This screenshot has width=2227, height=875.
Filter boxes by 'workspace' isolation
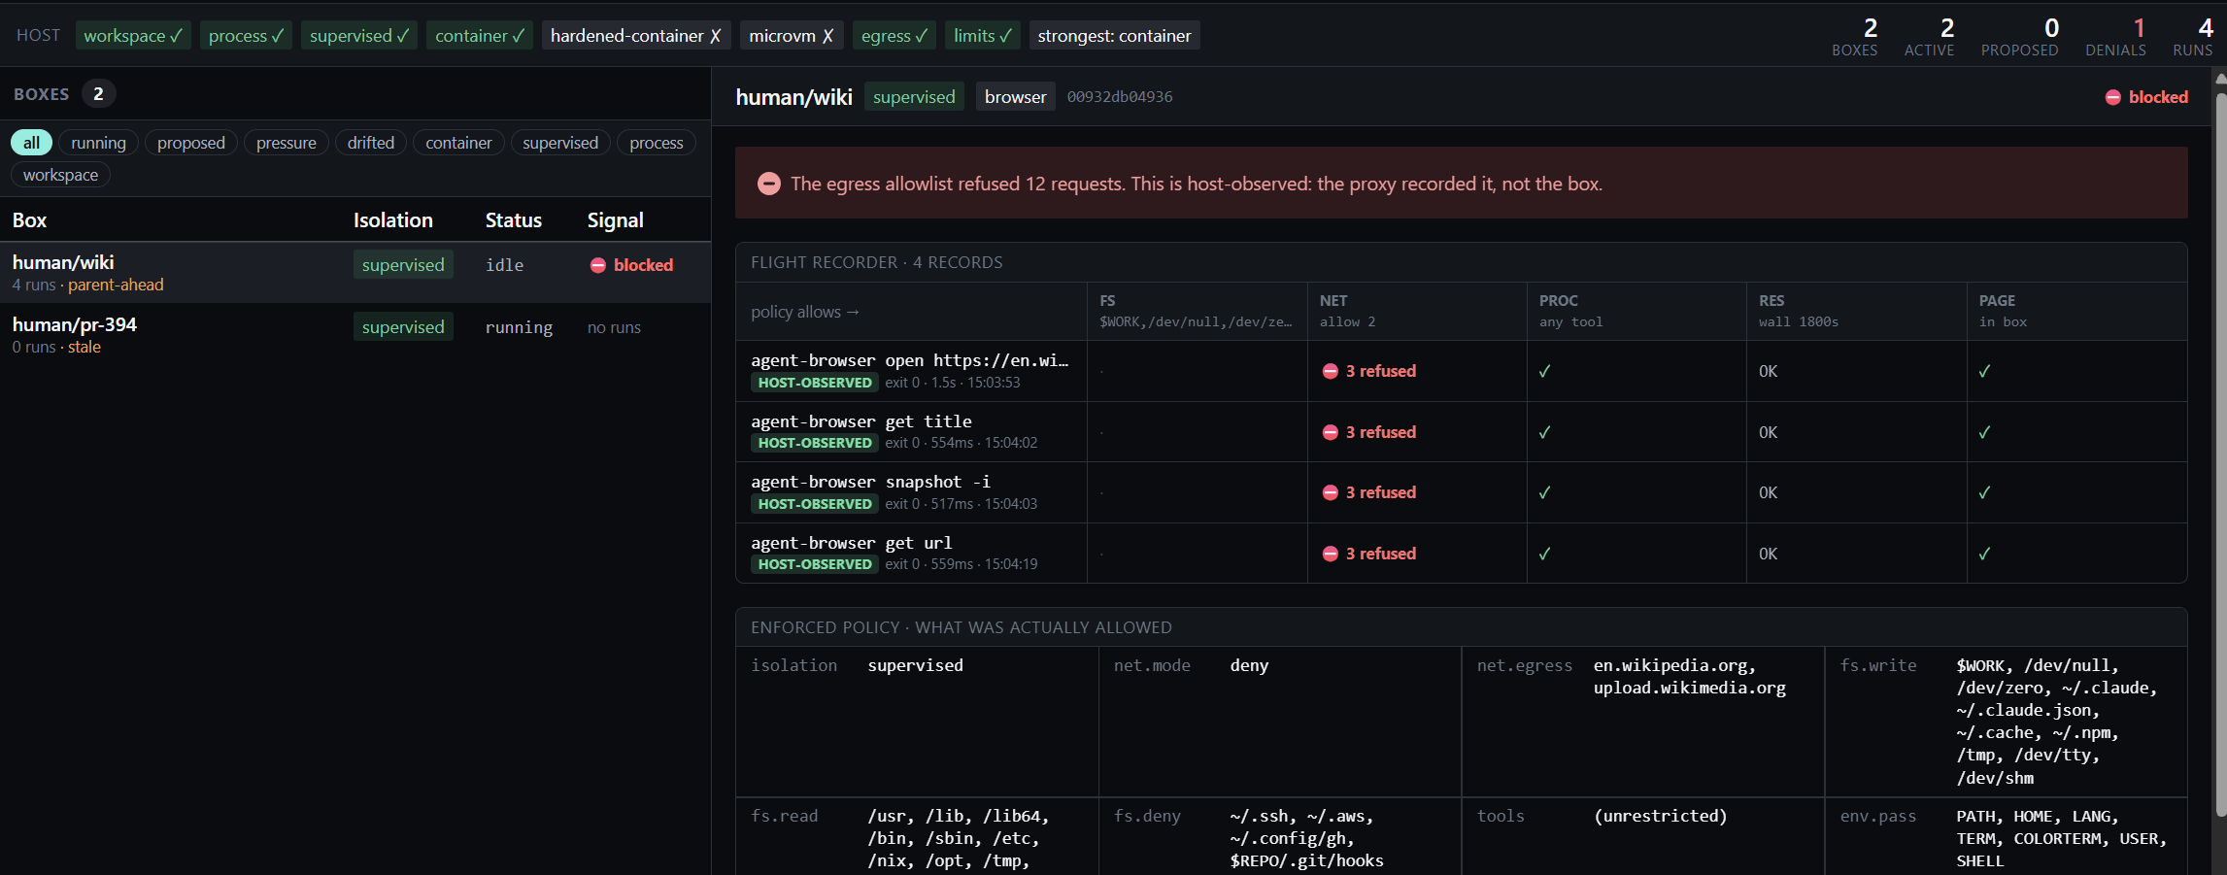pos(60,175)
